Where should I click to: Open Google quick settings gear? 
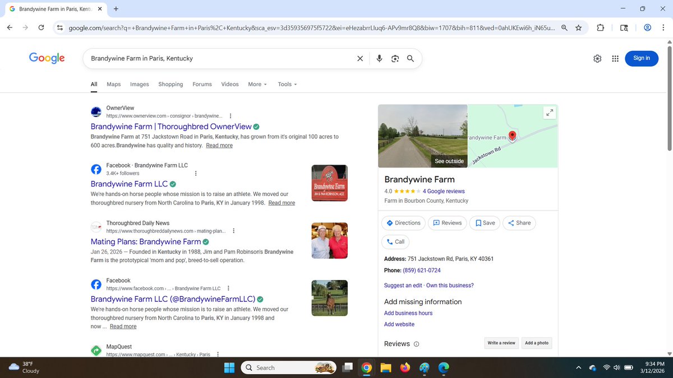click(597, 58)
